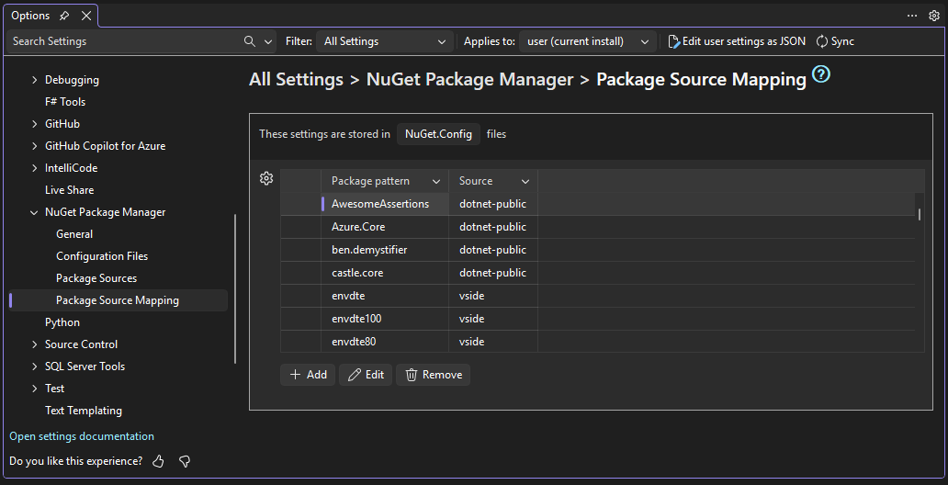
Task: Click the table vertical scrollbar thumb
Action: coord(920,214)
